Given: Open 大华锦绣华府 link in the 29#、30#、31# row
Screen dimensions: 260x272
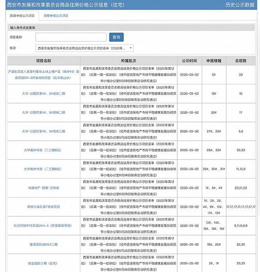Looking at the screenshot, I should click(x=43, y=169).
